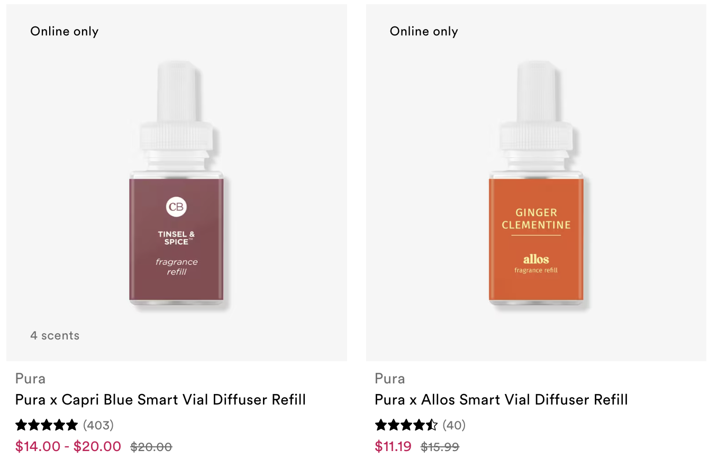
Task: Open Pura x Capri Blue Smart Vial Diffuser Refill
Action: click(x=161, y=399)
